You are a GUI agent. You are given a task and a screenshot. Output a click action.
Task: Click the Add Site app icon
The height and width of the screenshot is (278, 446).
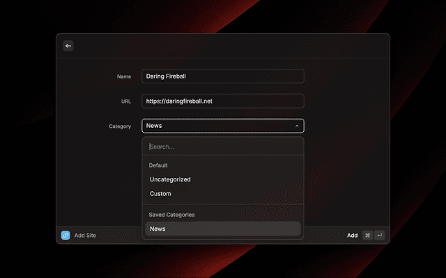66,235
